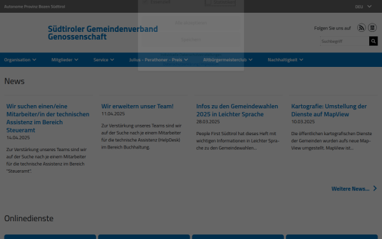Expand the Mitglieder menu
382x239 pixels.
click(65, 60)
